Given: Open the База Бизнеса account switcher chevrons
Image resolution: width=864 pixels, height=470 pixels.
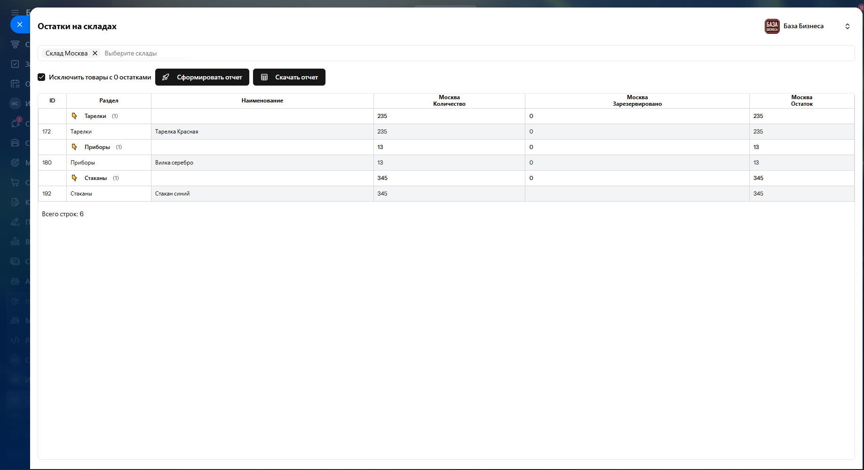Looking at the screenshot, I should coord(847,26).
